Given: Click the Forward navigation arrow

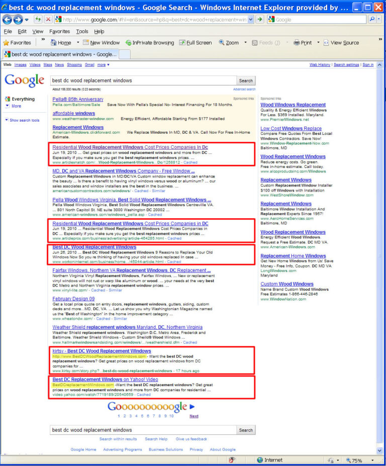Looking at the screenshot, I should click(x=18, y=20).
